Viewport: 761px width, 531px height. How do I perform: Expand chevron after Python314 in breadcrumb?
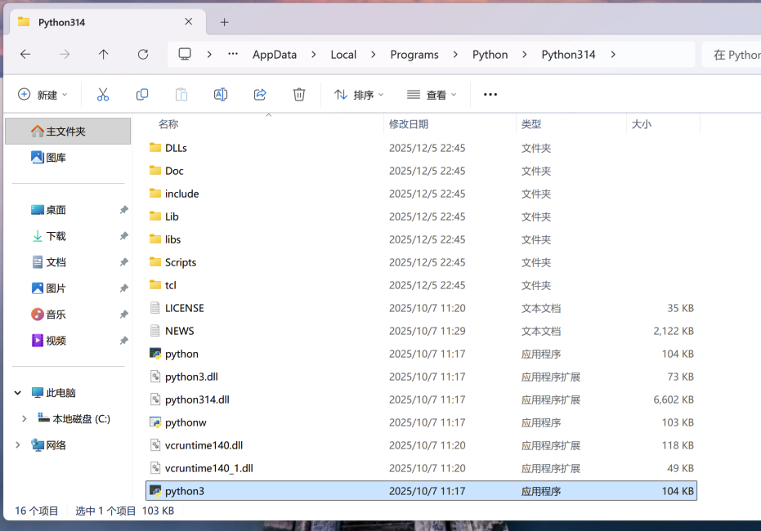[x=613, y=54]
